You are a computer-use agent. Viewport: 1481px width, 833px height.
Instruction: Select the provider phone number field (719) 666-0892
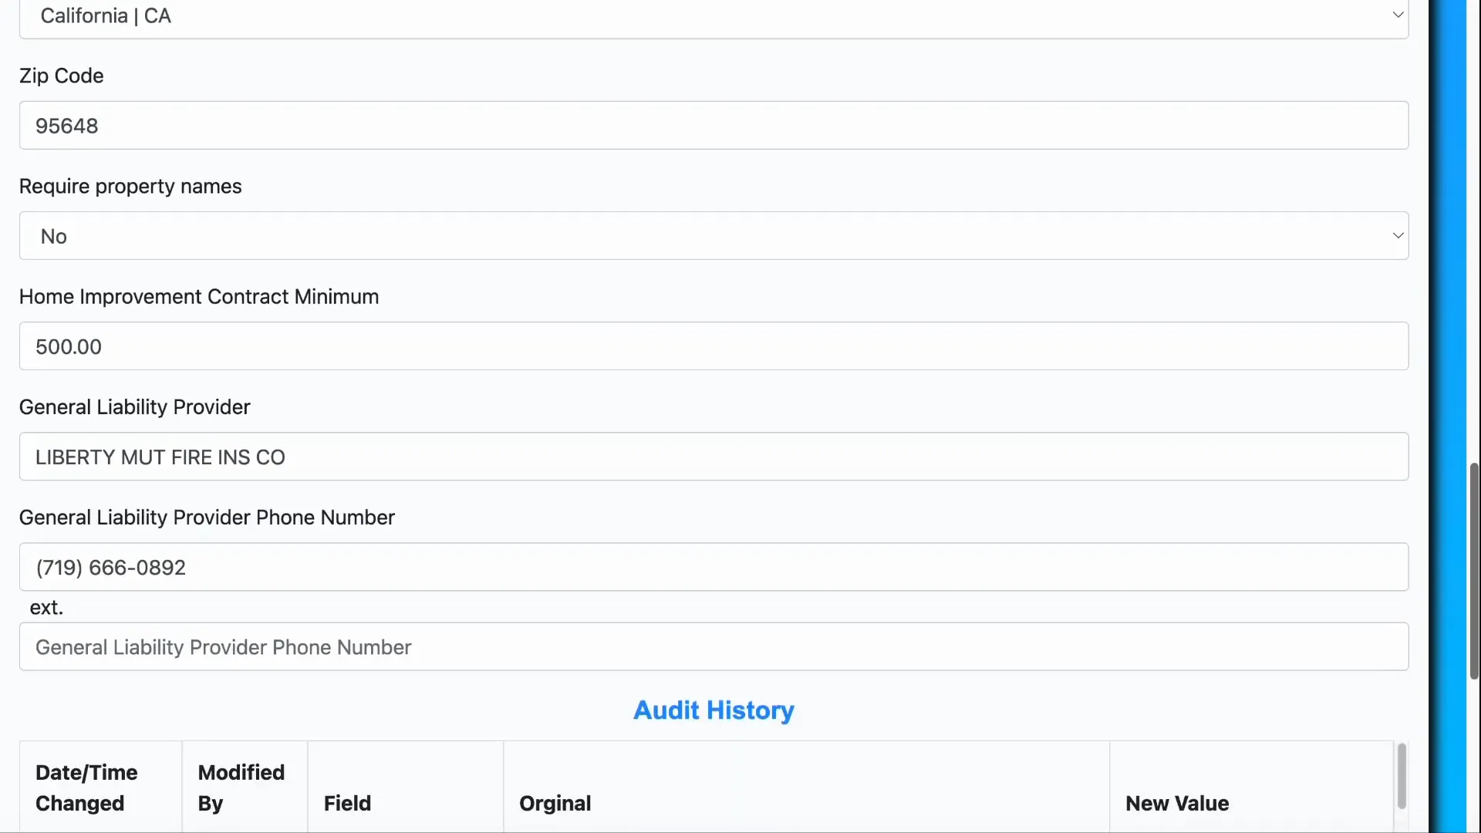pyautogui.click(x=714, y=568)
